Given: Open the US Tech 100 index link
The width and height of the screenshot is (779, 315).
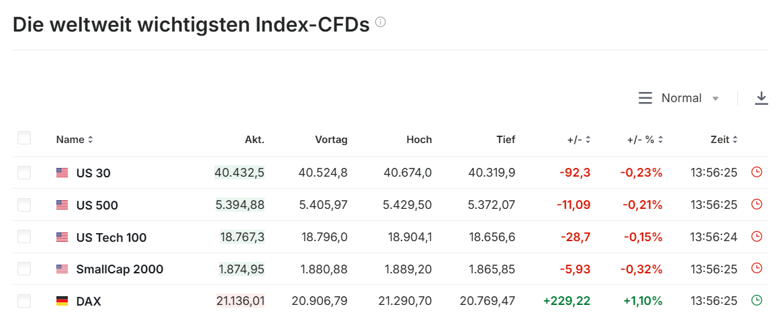Looking at the screenshot, I should (x=111, y=237).
